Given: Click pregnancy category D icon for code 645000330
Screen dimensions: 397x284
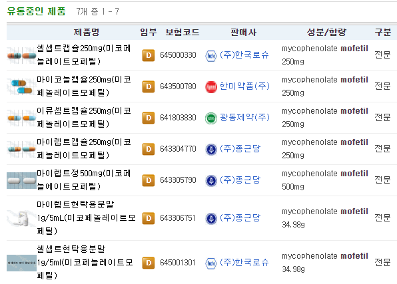Looking at the screenshot, I should [149, 55].
